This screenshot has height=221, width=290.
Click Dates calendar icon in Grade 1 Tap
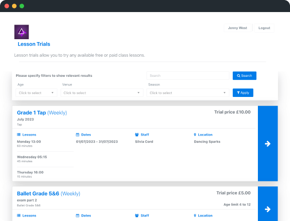tap(77, 135)
